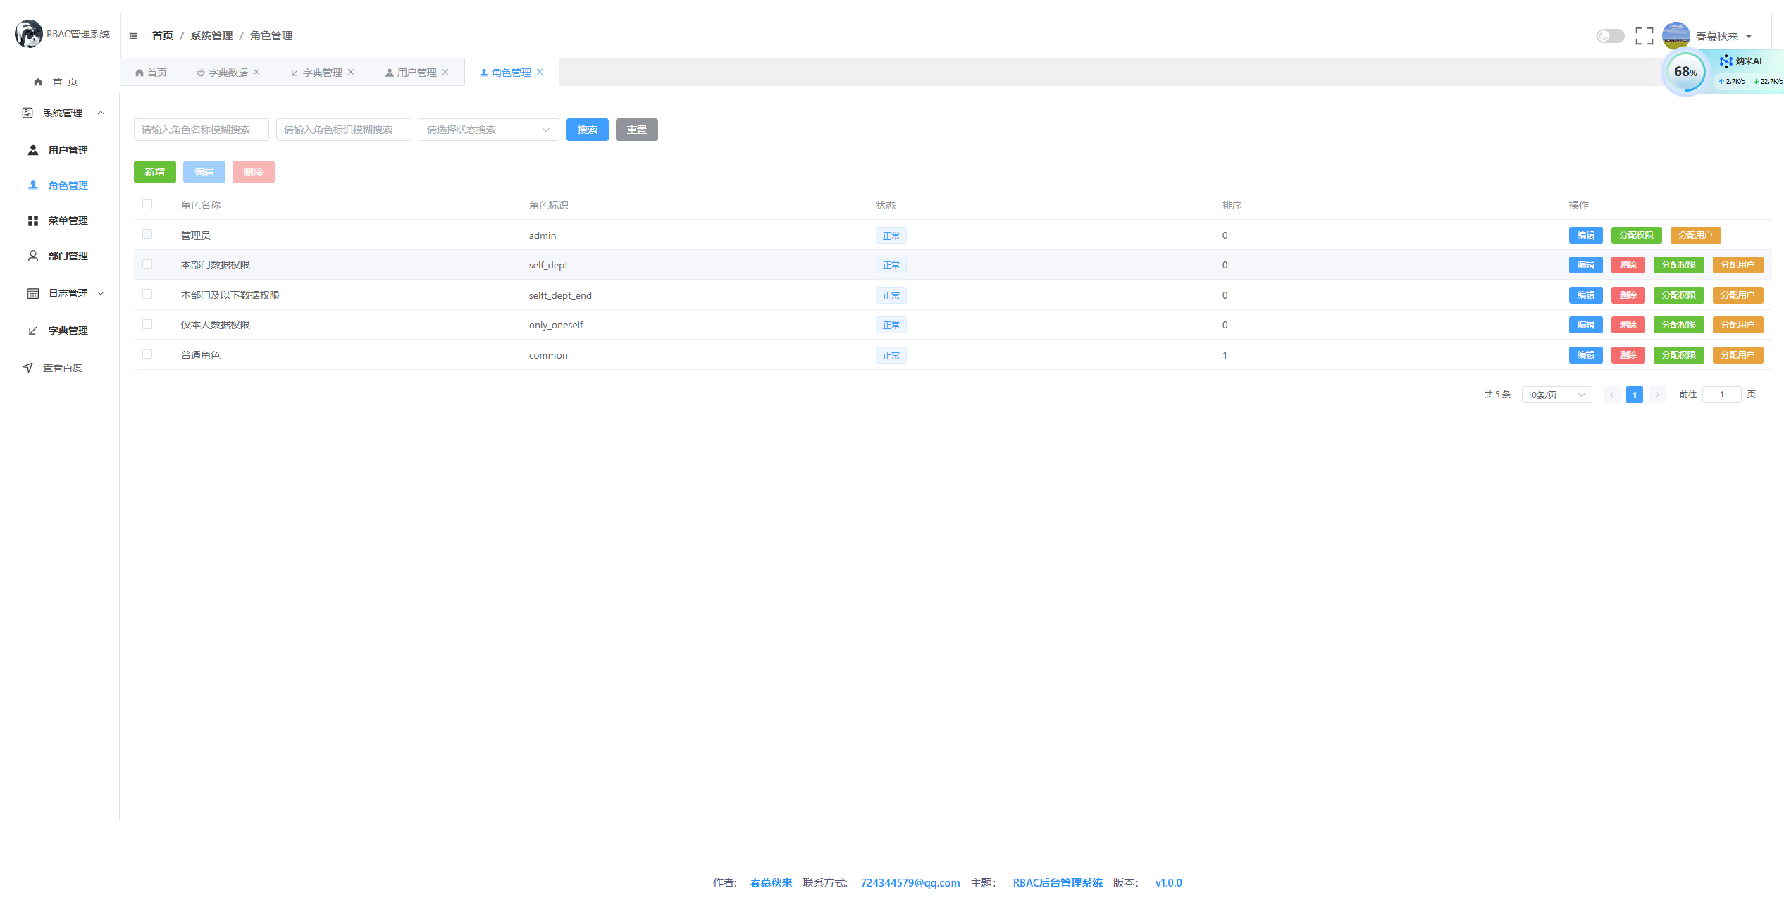Screen dimensions: 1784x914
Task: Select the 普通角色 row checkbox
Action: (x=147, y=354)
